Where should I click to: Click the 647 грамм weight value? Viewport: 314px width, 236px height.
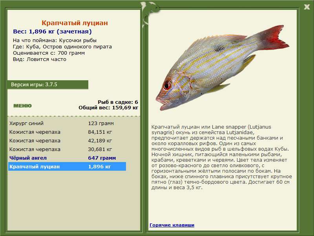click(x=102, y=158)
